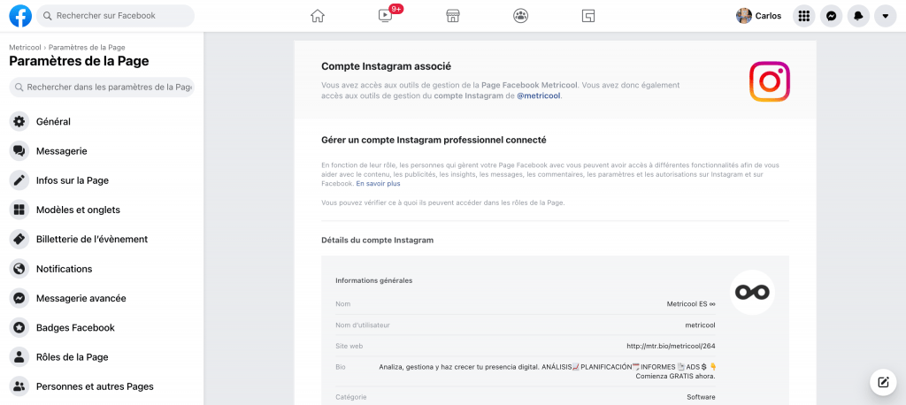Click the Messagerie chat bubbles icon
The height and width of the screenshot is (405, 906).
coord(19,151)
